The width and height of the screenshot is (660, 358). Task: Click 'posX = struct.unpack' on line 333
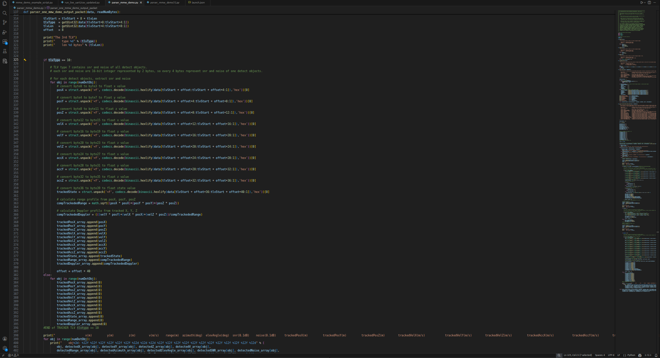click(153, 90)
